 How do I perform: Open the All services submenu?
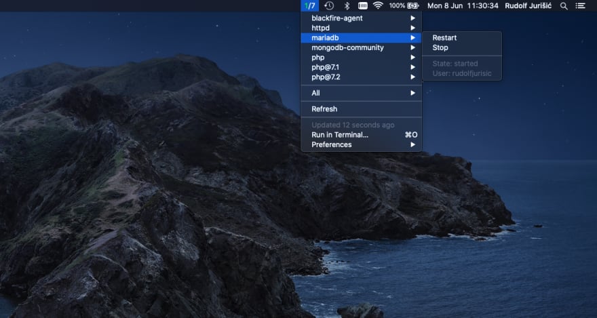tap(362, 93)
